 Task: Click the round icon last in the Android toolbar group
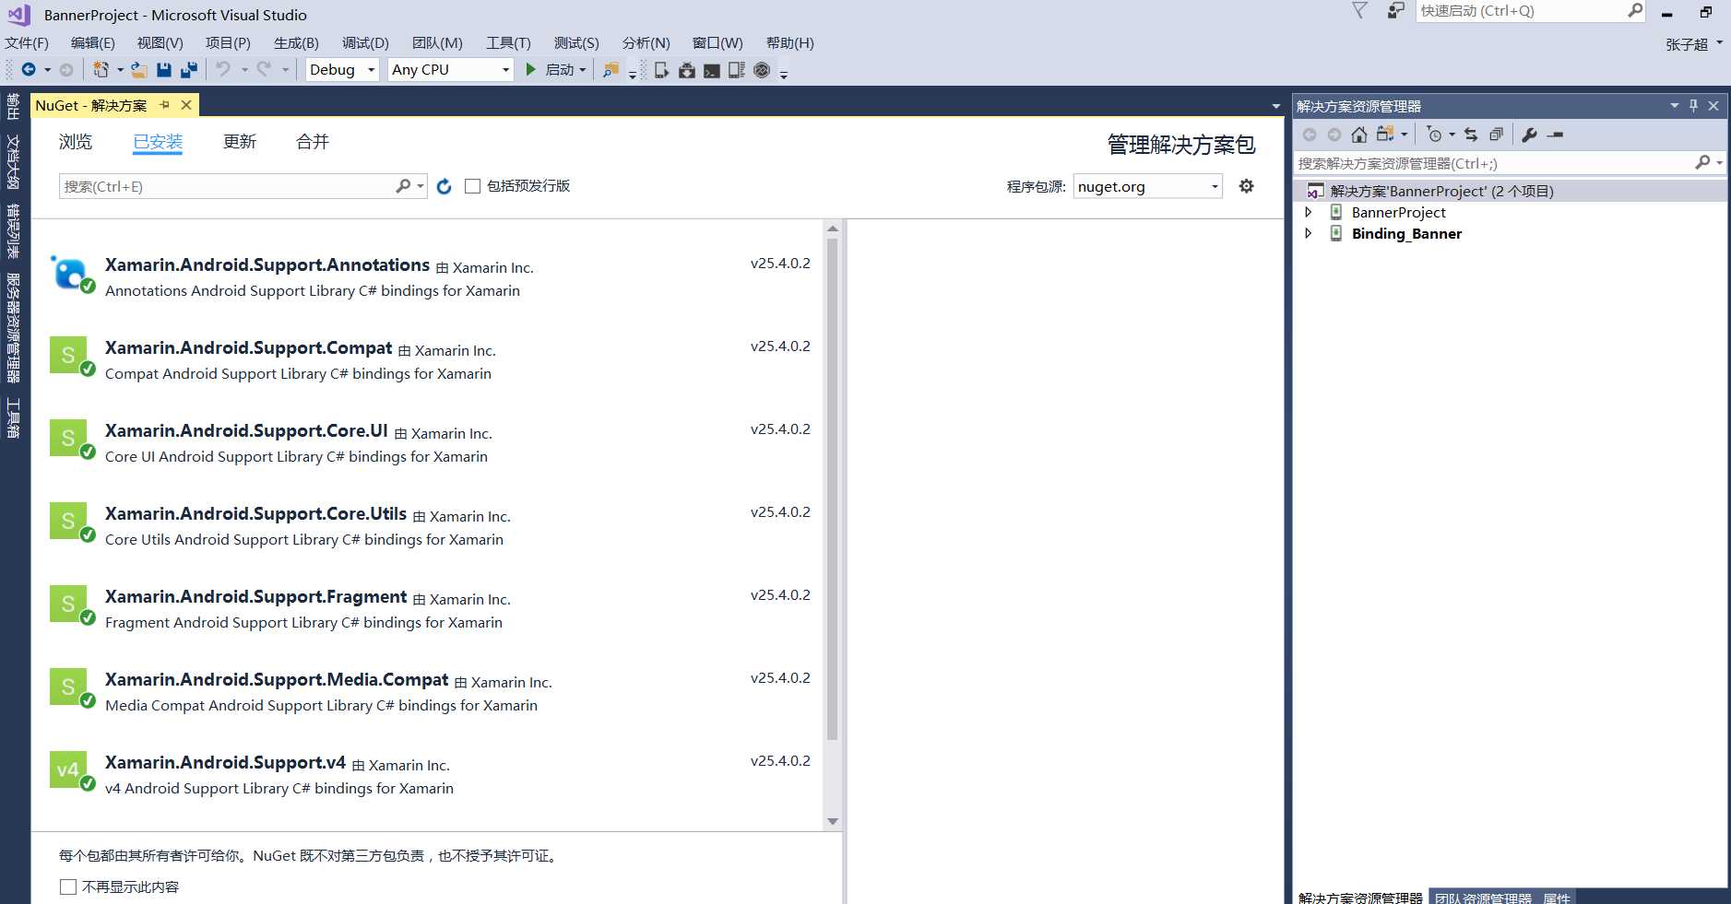762,70
